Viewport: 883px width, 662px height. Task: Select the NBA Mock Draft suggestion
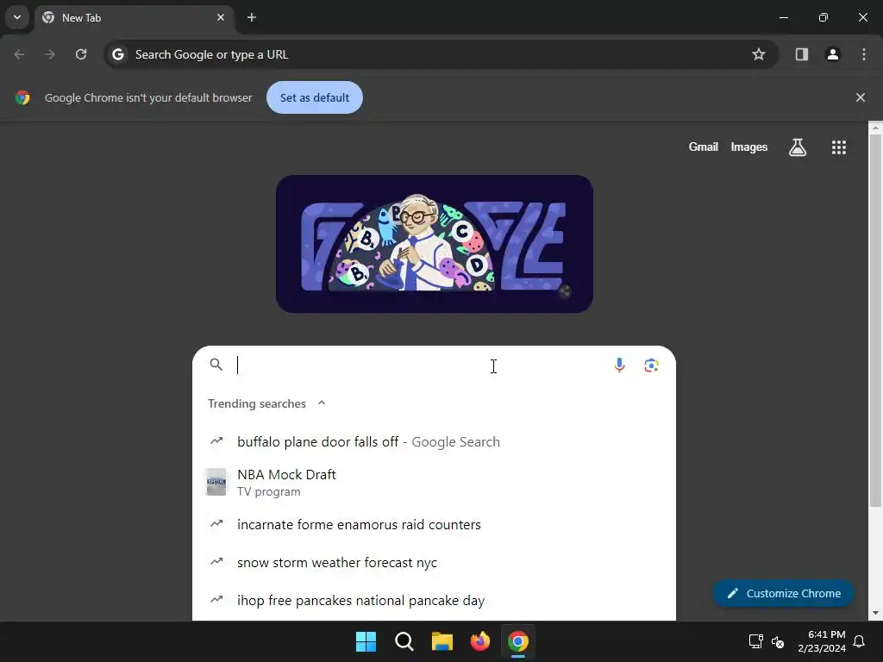tap(434, 483)
